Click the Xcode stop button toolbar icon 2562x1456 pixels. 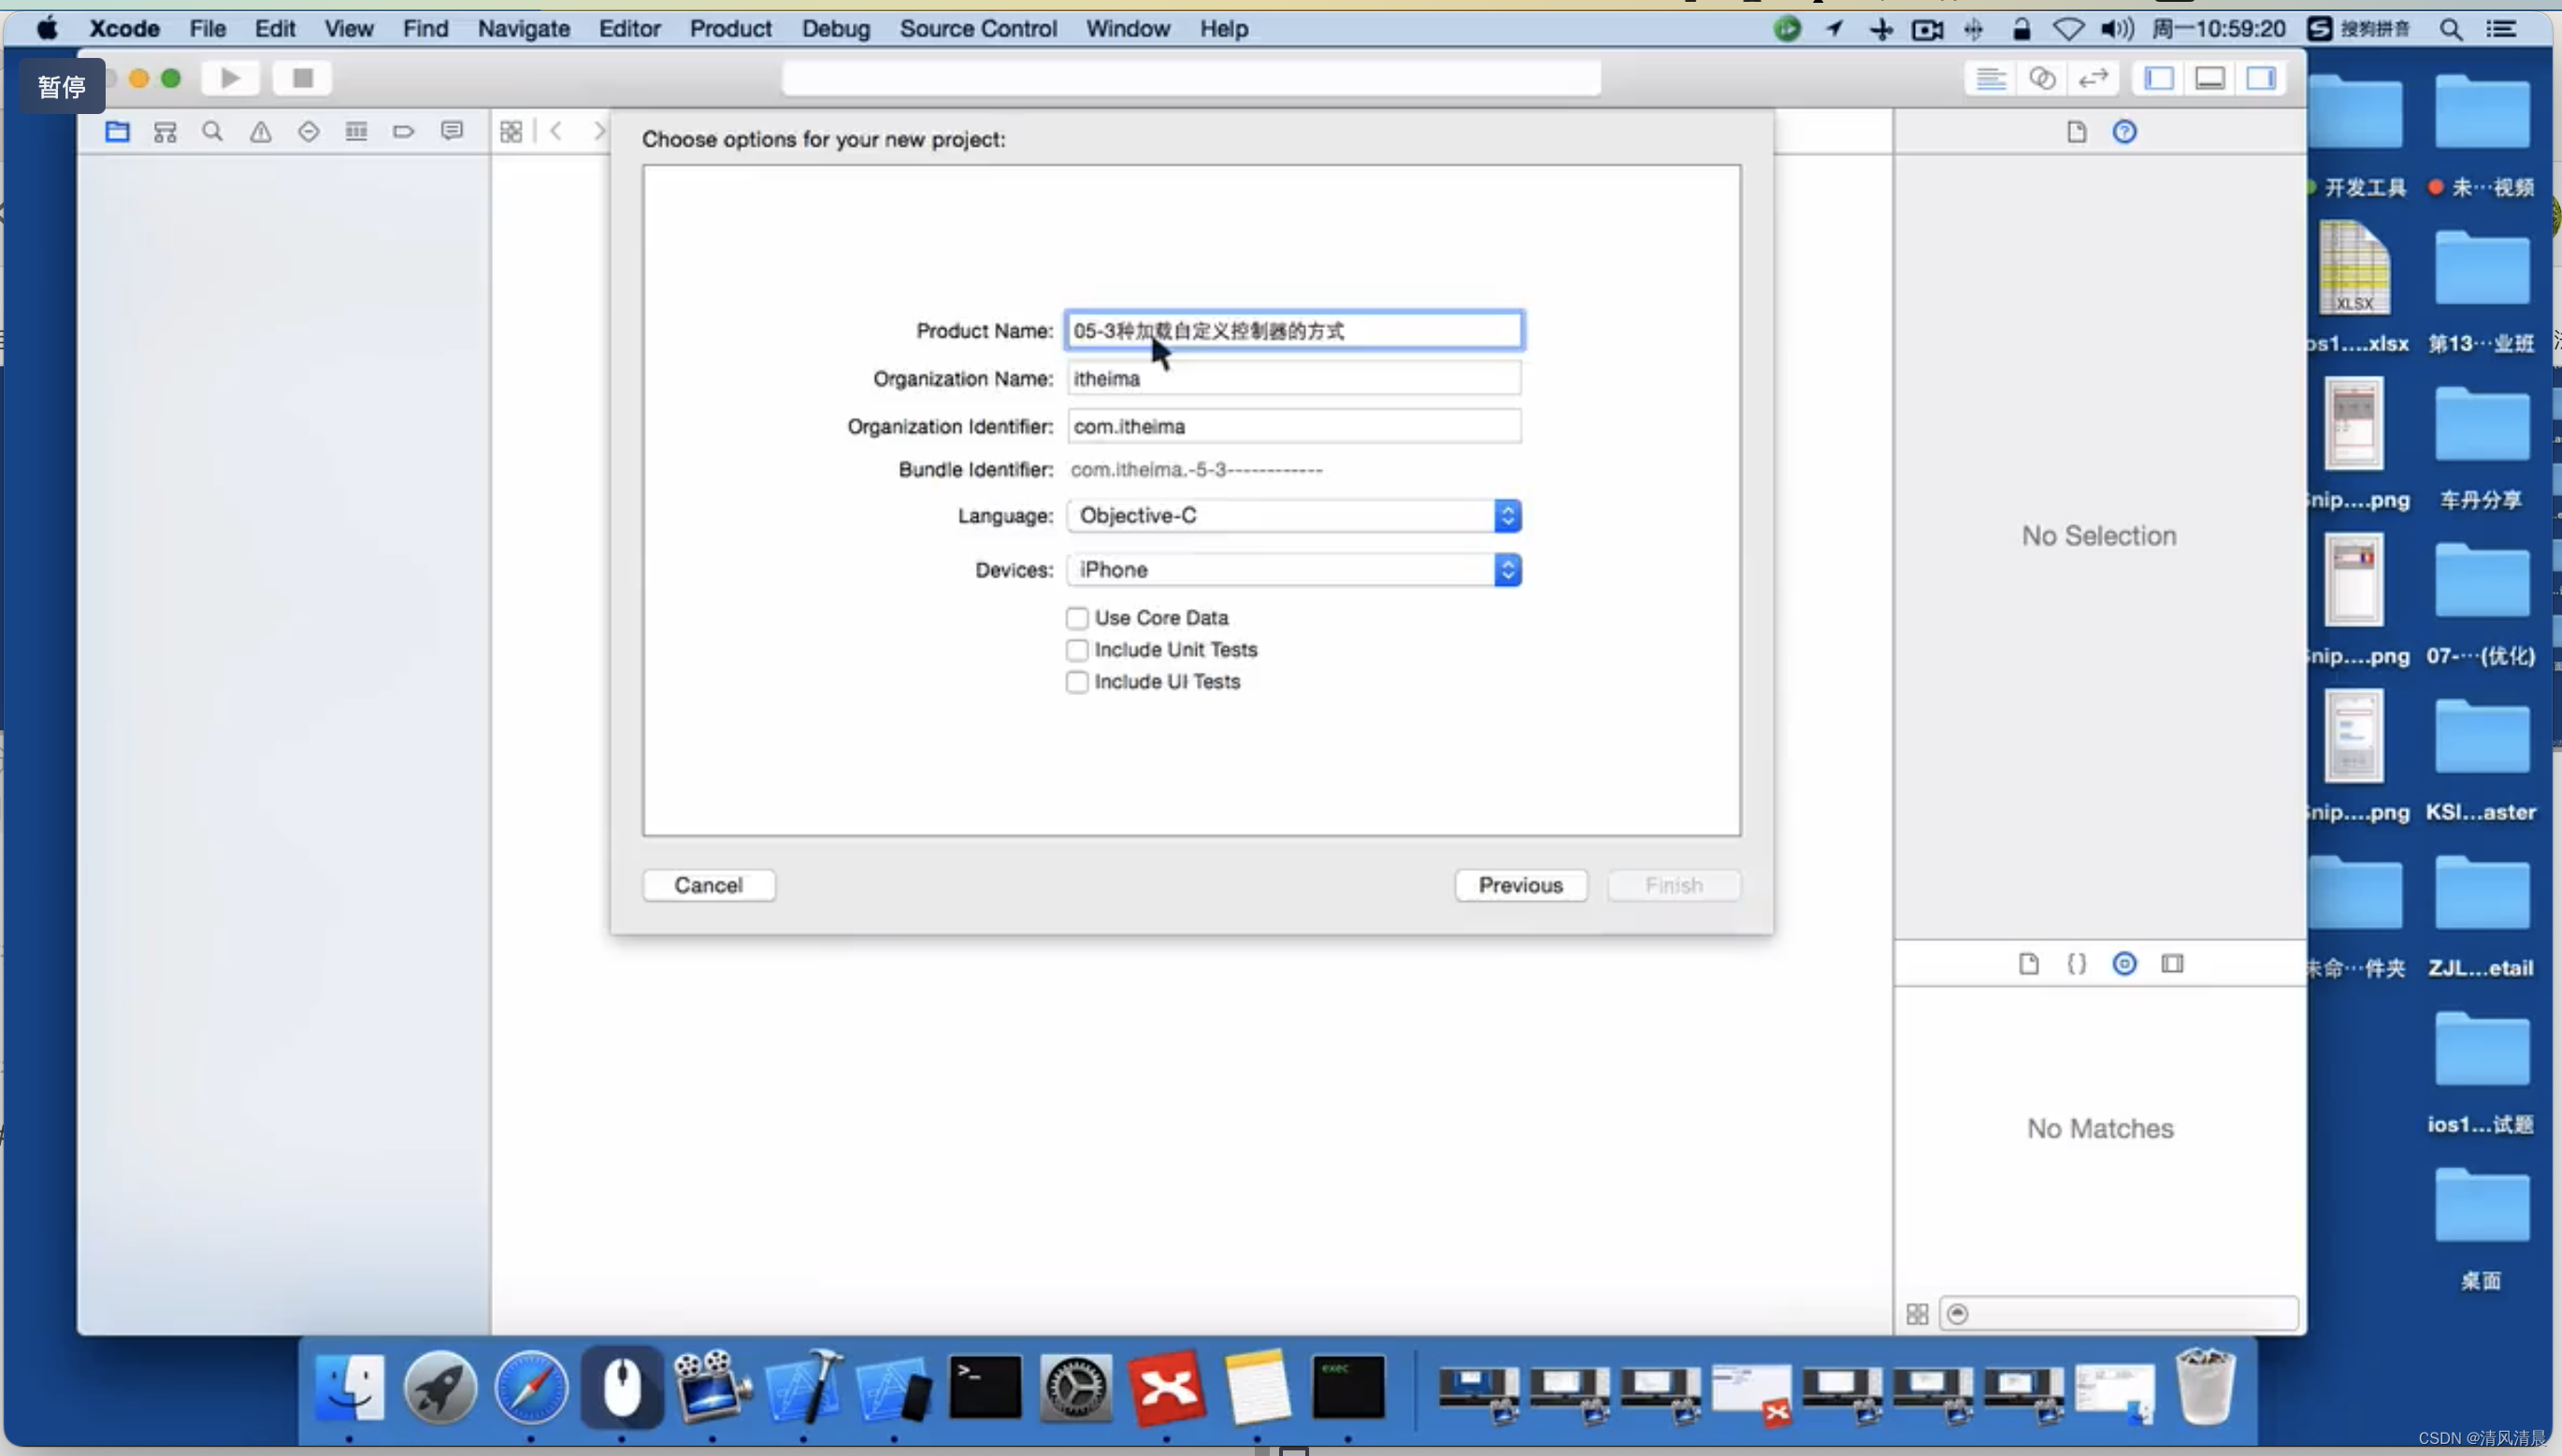point(299,78)
